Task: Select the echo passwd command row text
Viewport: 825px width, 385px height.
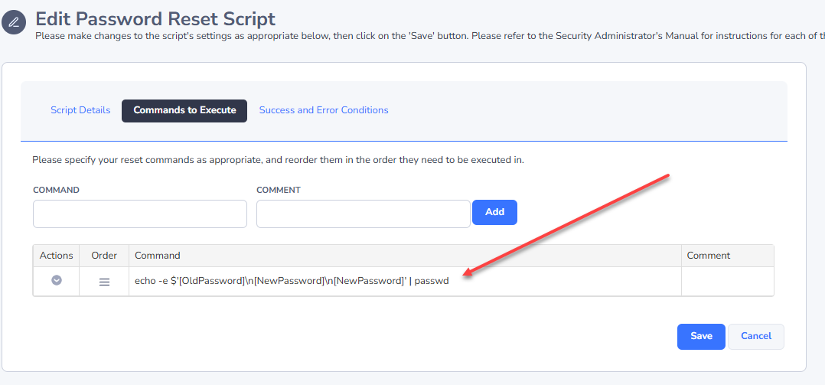Action: (x=292, y=282)
